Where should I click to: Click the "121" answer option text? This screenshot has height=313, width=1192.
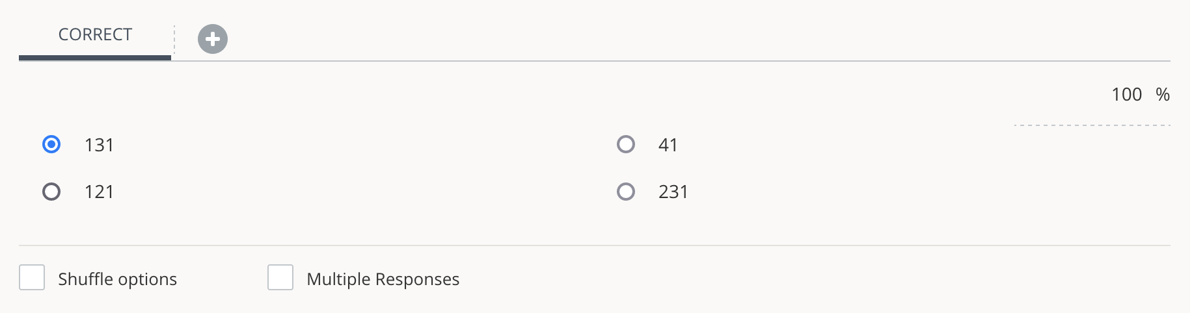tap(99, 192)
